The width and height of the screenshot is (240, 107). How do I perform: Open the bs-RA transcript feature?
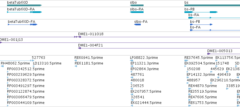(x=214, y=18)
